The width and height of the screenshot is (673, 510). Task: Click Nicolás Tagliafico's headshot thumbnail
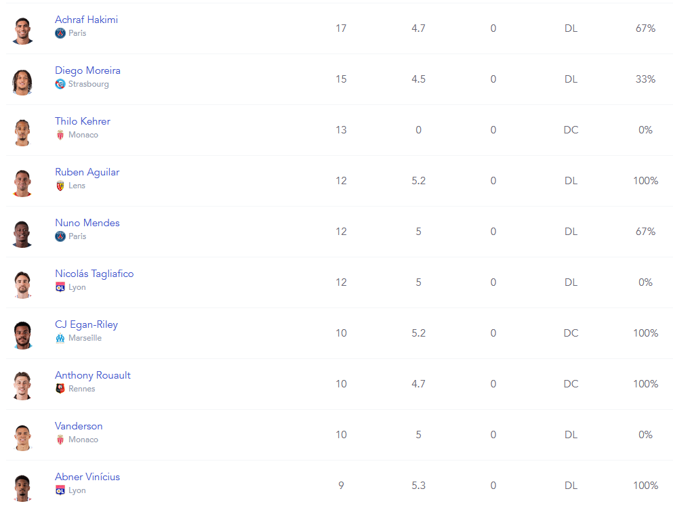point(22,283)
